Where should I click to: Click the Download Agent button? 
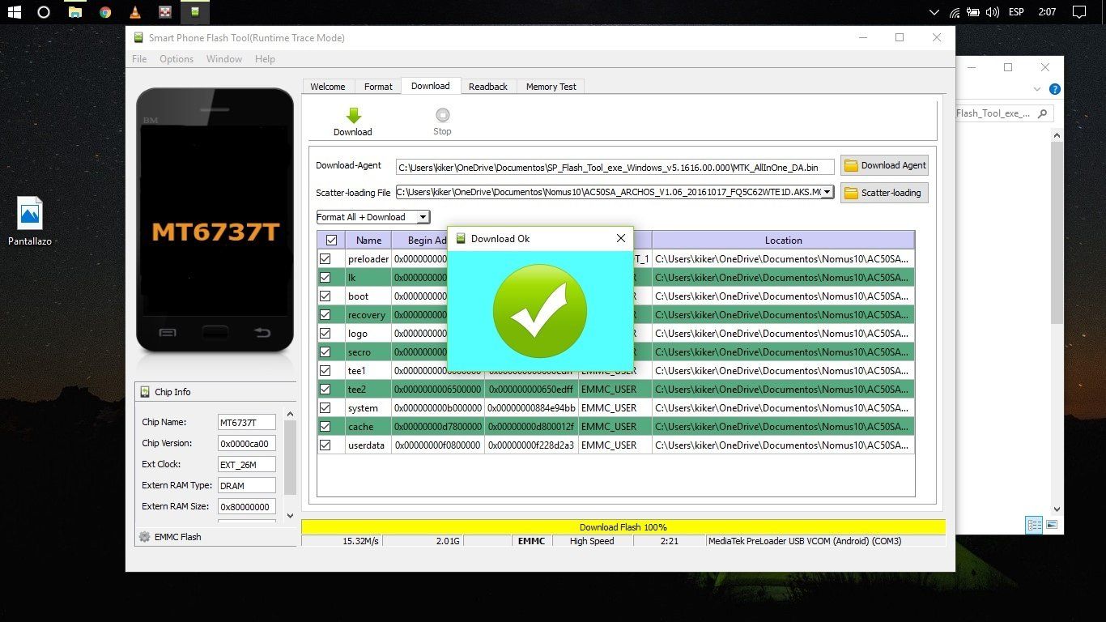click(x=884, y=165)
